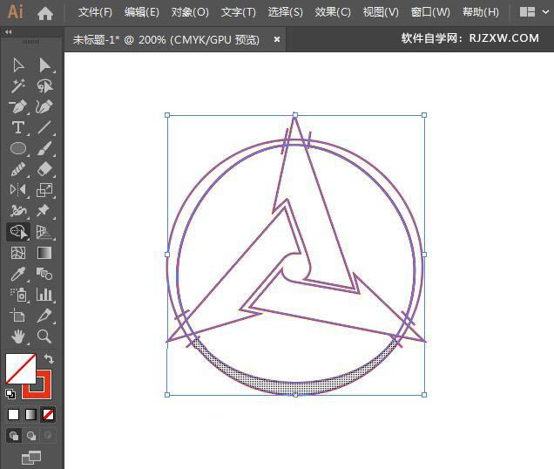Select the Scale tool
Screen dimensions: 554x469
pyautogui.click(x=45, y=190)
